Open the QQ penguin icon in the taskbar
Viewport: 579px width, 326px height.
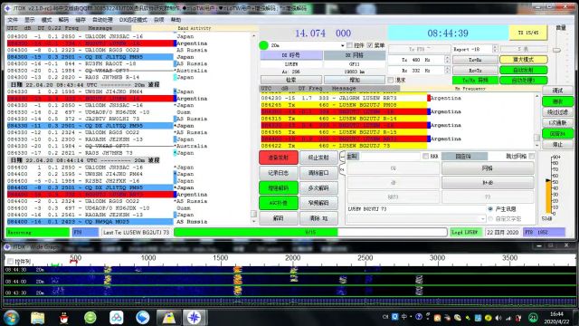pos(64,318)
